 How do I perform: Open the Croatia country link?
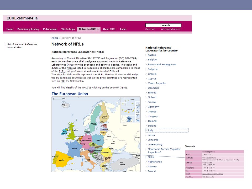click(152, 74)
